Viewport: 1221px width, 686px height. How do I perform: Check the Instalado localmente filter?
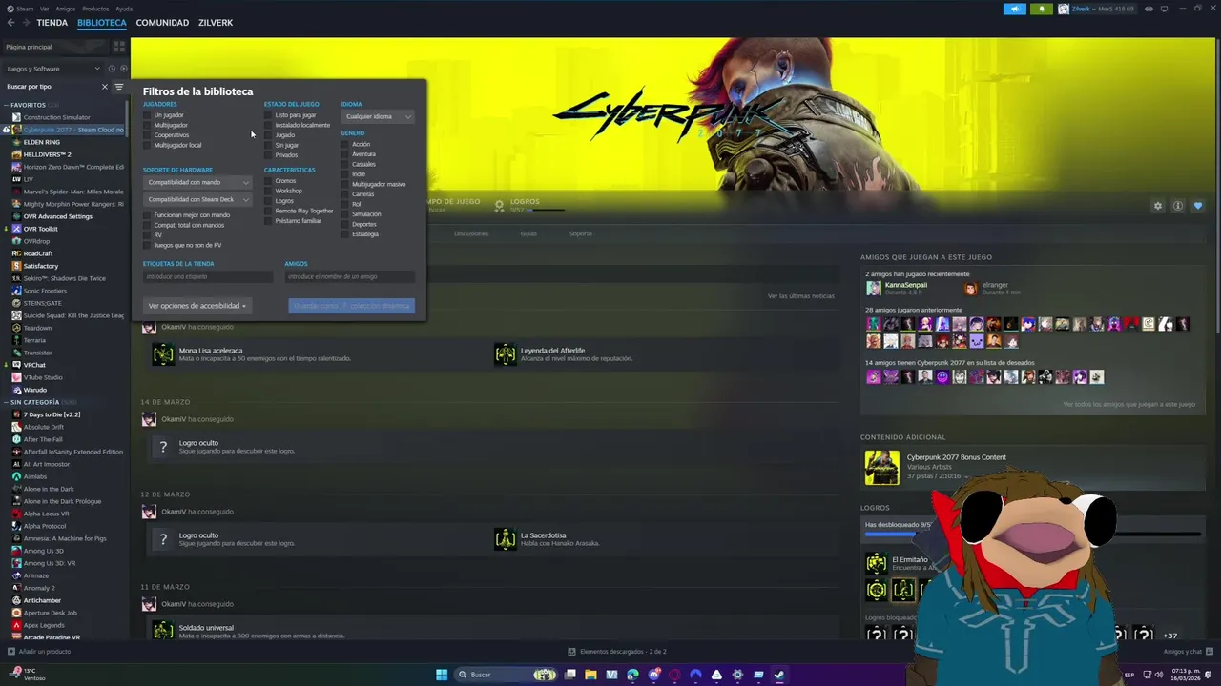(268, 125)
